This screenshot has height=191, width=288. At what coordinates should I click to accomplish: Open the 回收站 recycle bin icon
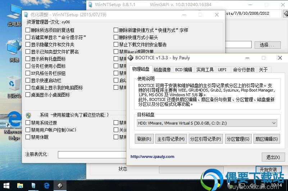(14, 87)
